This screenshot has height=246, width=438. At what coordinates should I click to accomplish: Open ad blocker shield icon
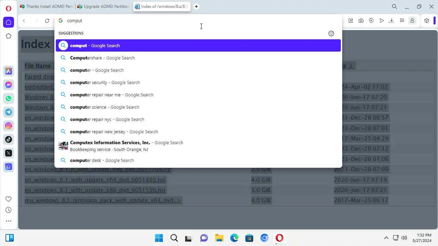pyautogui.click(x=371, y=21)
